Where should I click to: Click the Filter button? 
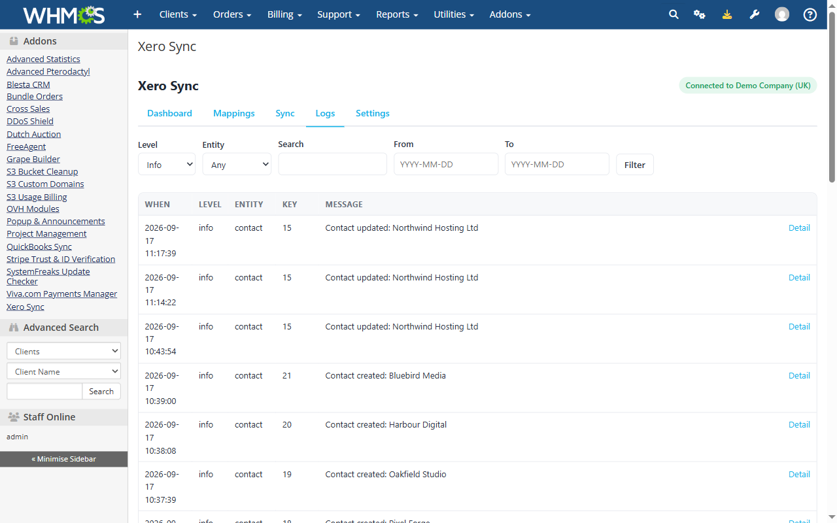tap(634, 165)
